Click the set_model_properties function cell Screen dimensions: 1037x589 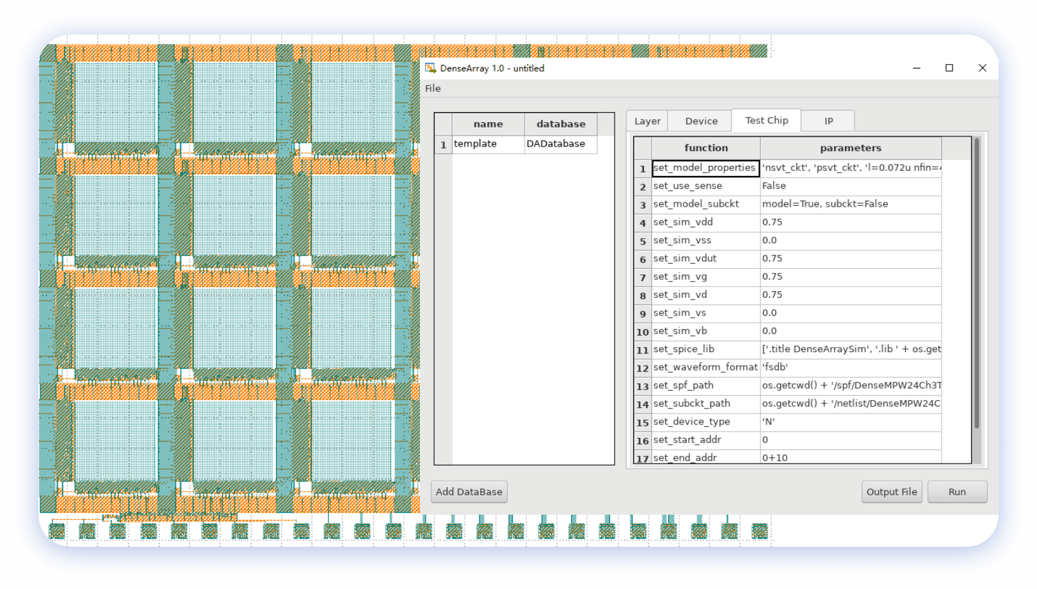705,168
